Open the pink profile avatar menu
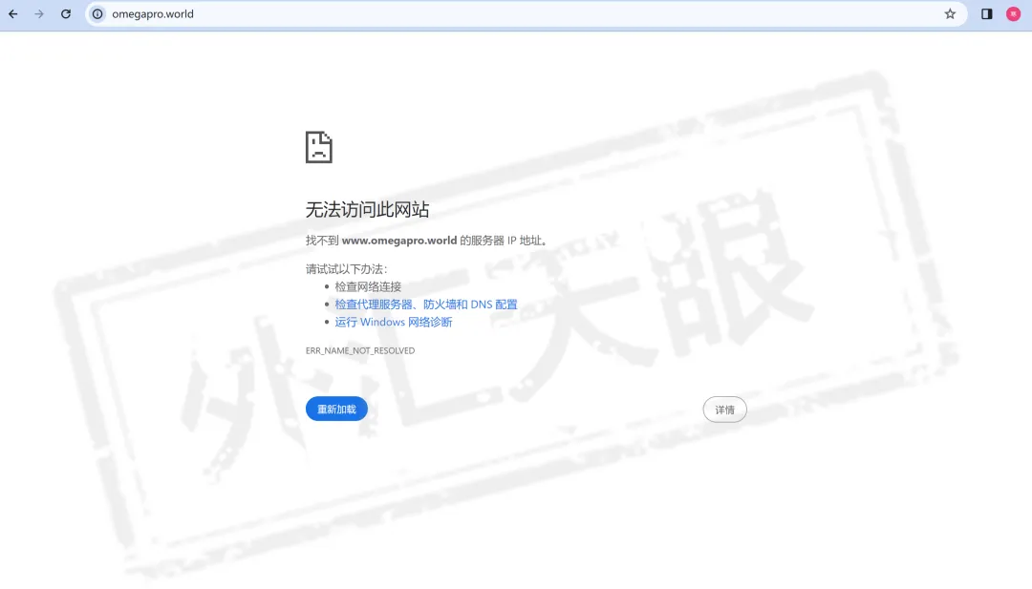The image size is (1032, 589). tap(1013, 13)
